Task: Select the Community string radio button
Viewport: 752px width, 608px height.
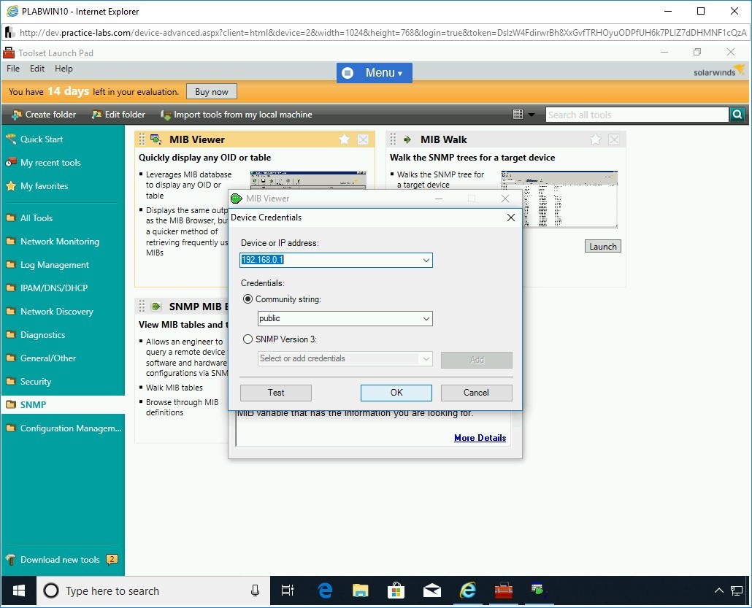Action: (x=248, y=299)
